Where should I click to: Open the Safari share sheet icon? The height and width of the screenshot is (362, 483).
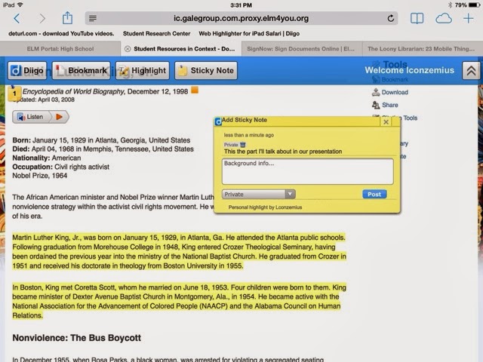tap(67, 18)
